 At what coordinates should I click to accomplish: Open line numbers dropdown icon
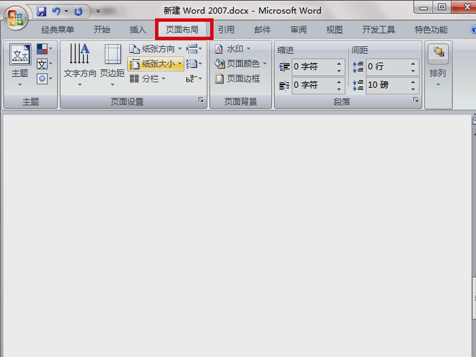(x=194, y=64)
